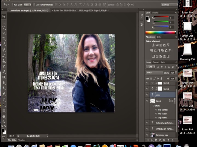Open the Timeline panel tab
Viewport: 197px width, 147px height.
coord(21,140)
